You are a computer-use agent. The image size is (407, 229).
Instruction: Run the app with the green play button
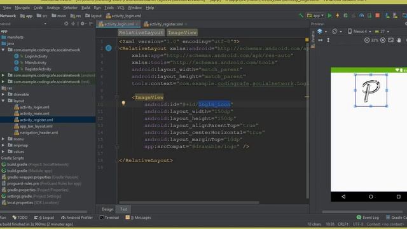tap(329, 15)
